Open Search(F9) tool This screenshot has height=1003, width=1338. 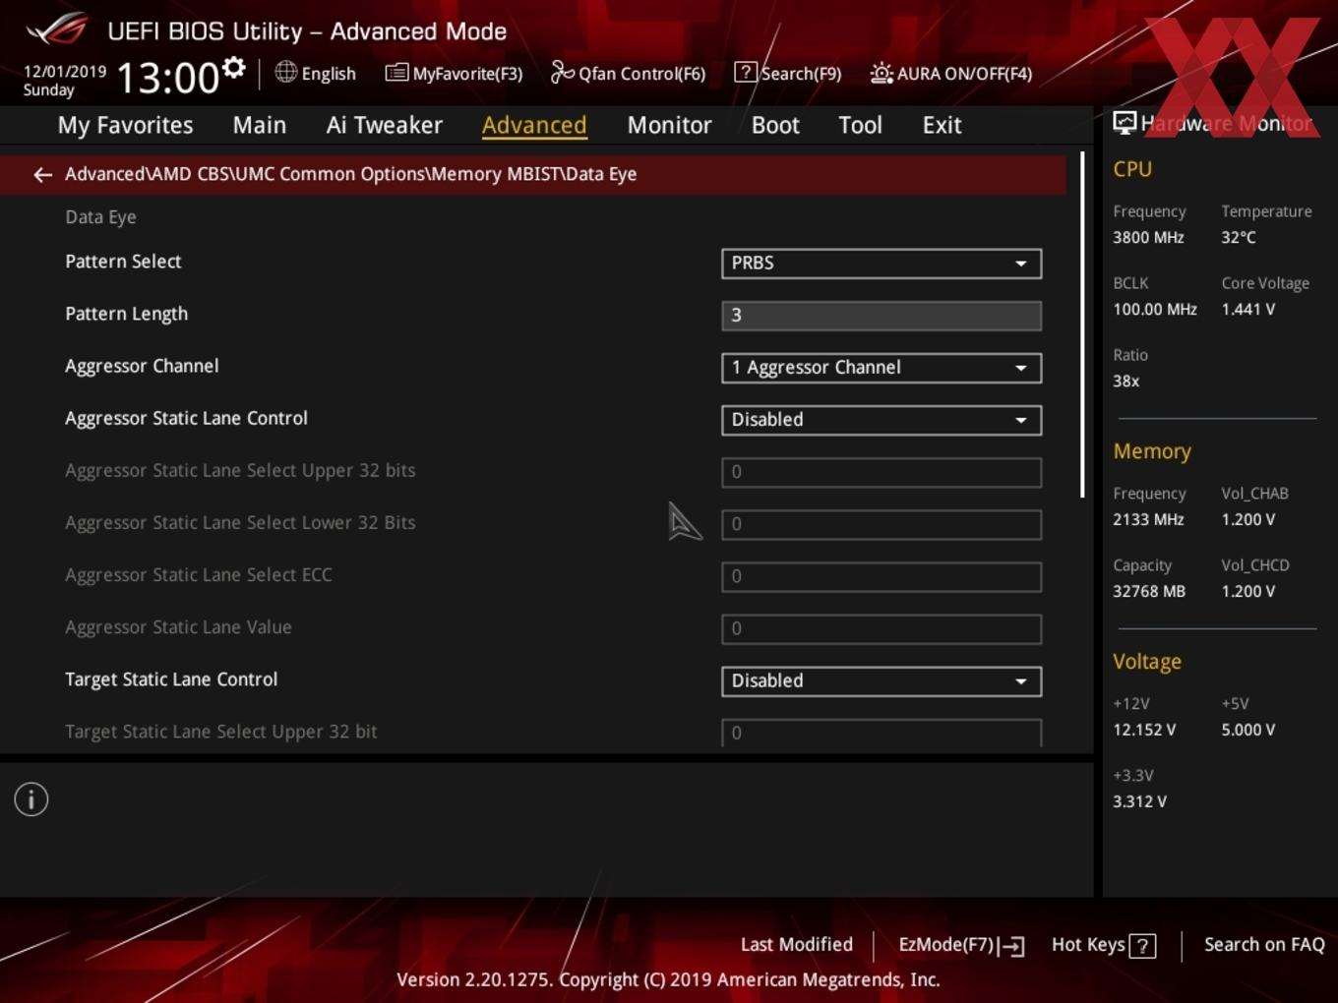788,74
